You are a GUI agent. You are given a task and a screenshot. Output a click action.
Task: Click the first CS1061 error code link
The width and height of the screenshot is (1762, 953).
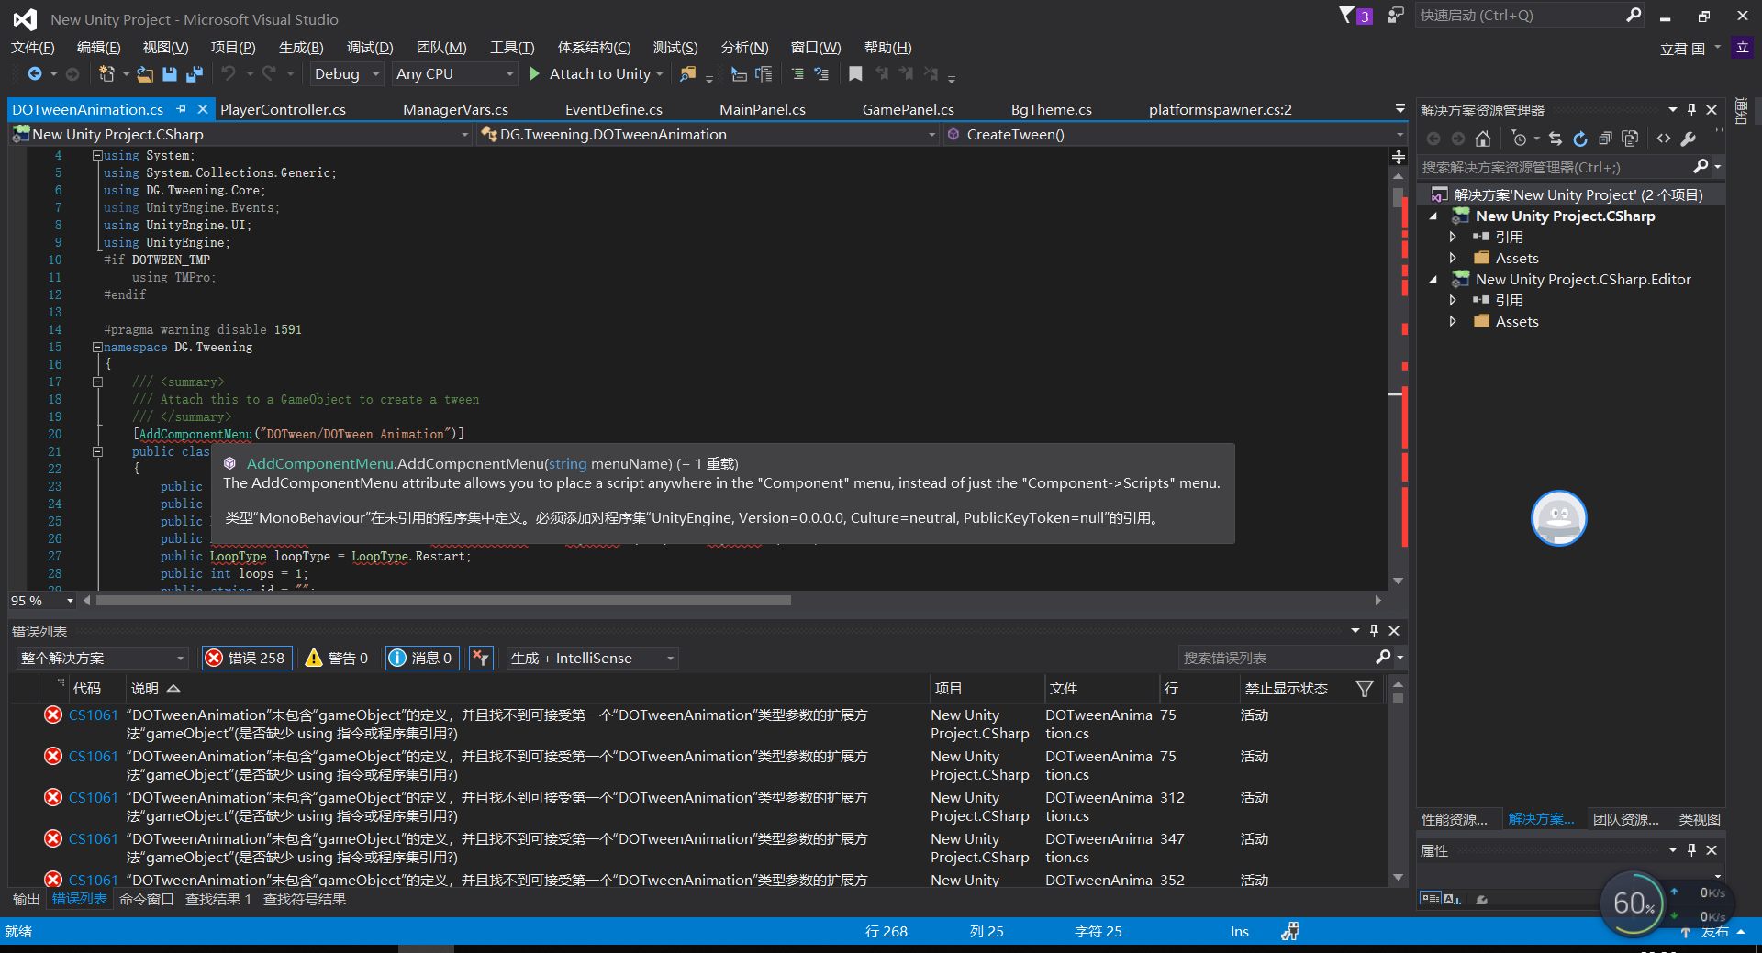(x=93, y=715)
